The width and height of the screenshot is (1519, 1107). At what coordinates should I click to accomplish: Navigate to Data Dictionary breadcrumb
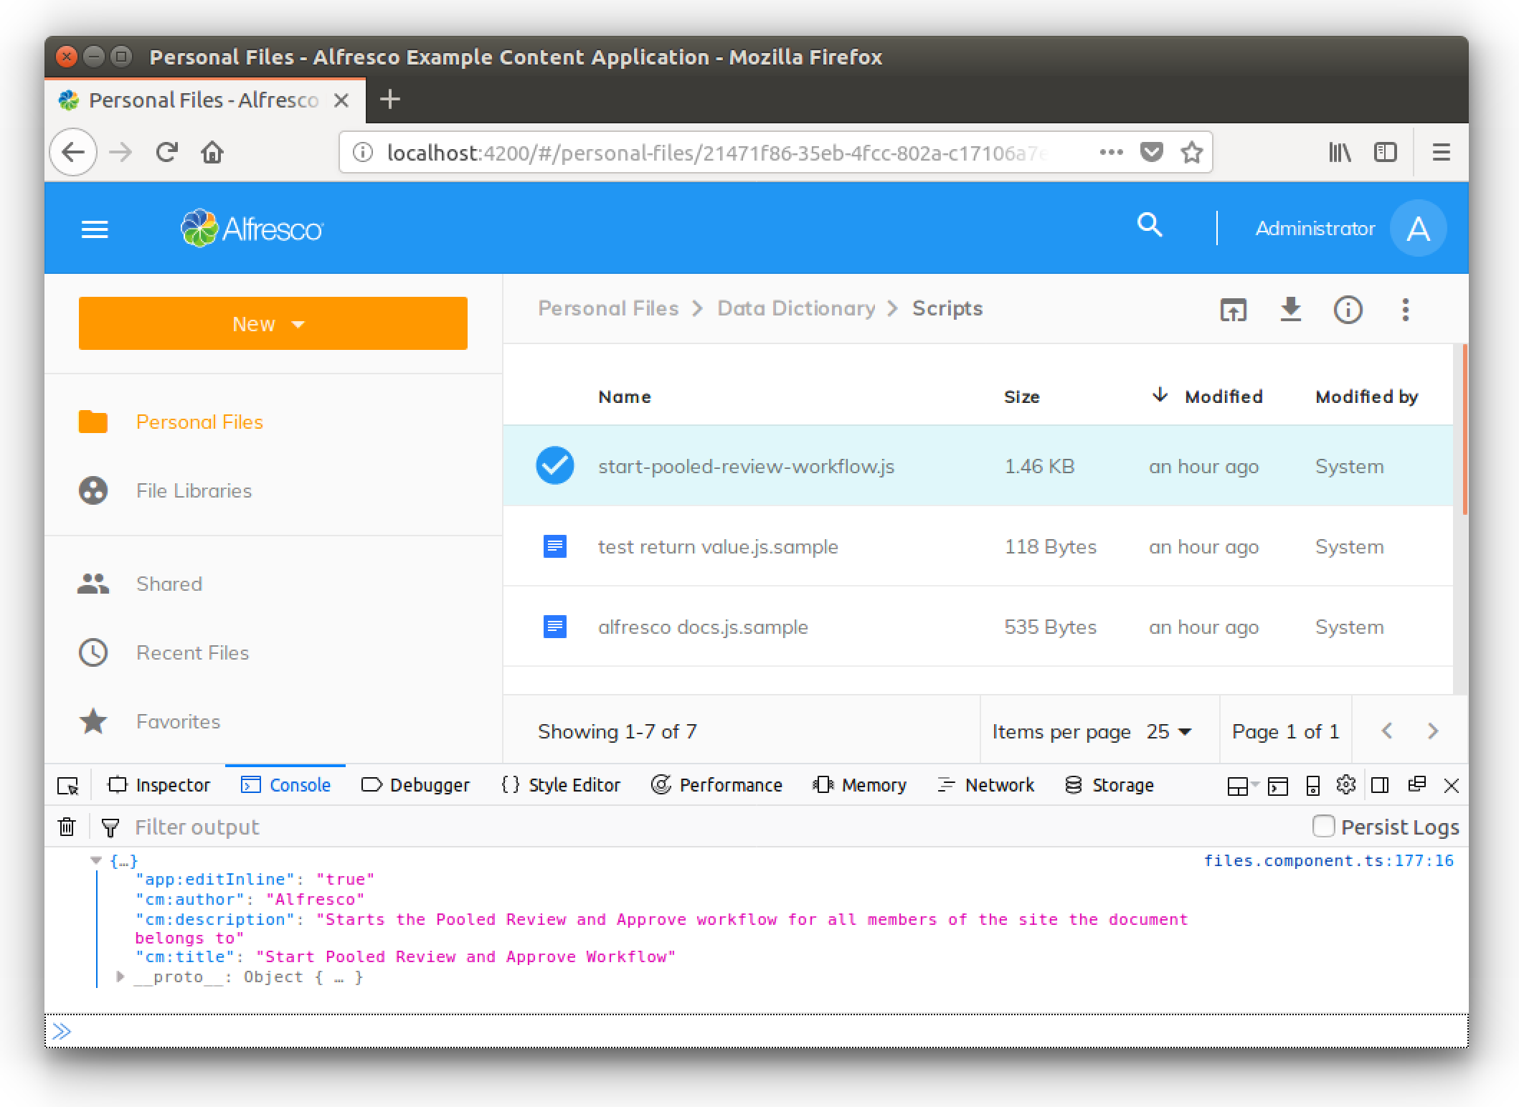tap(796, 308)
